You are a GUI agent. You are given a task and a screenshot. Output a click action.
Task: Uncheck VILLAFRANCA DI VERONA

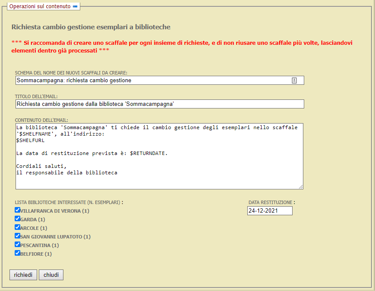pyautogui.click(x=17, y=210)
